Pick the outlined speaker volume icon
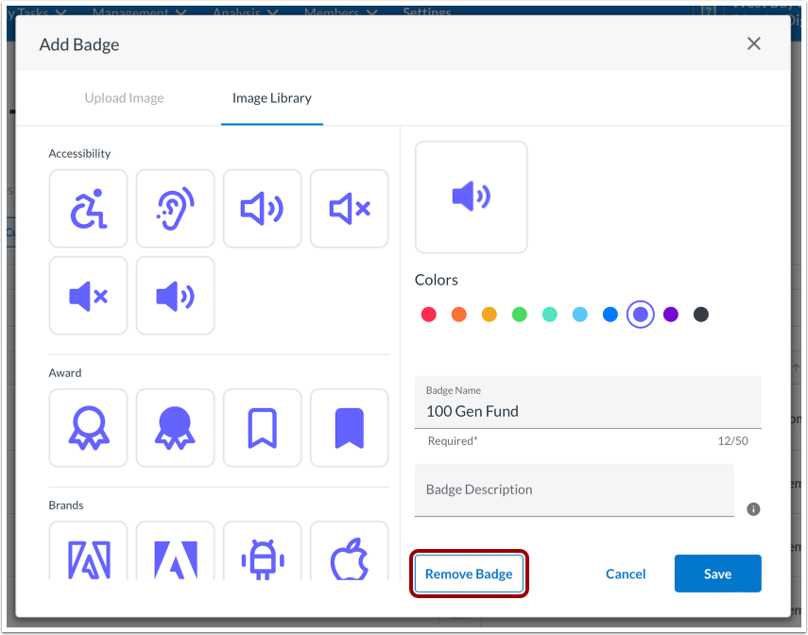 [x=263, y=209]
